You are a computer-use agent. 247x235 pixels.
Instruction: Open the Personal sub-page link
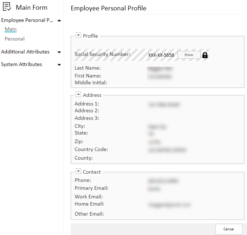point(15,39)
